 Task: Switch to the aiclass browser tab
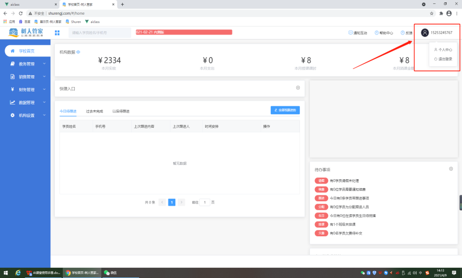click(29, 5)
